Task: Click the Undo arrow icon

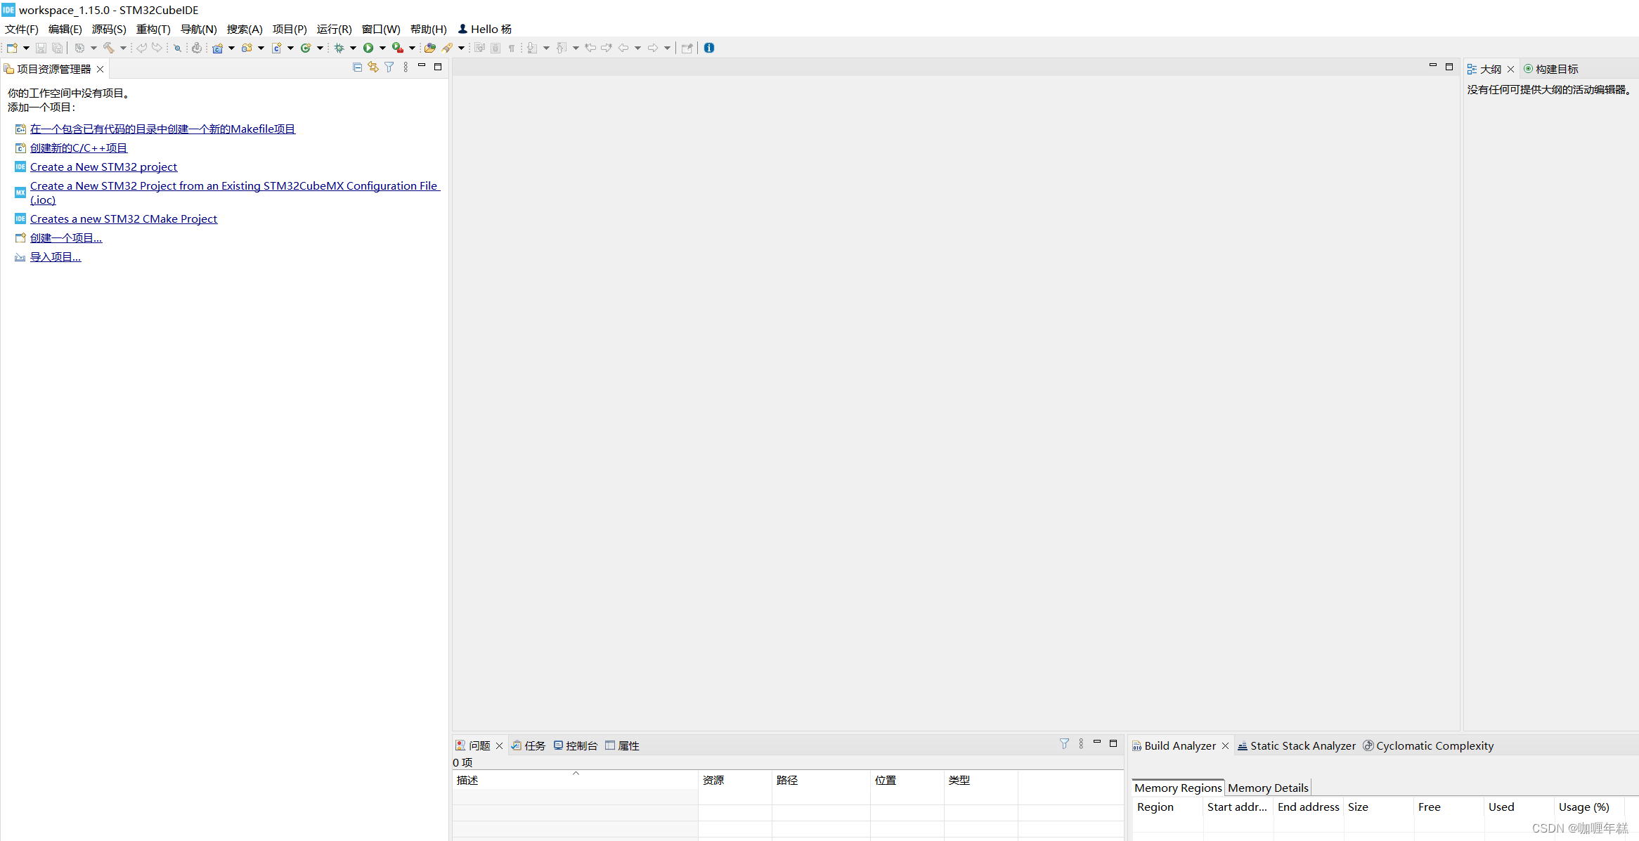Action: [x=141, y=48]
